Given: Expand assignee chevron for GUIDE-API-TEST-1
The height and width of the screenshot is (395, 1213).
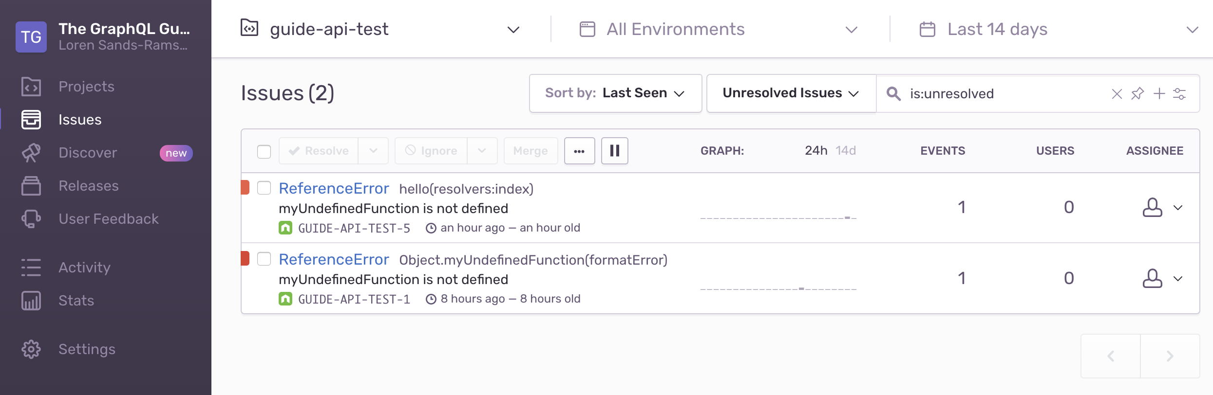Looking at the screenshot, I should click(1178, 279).
